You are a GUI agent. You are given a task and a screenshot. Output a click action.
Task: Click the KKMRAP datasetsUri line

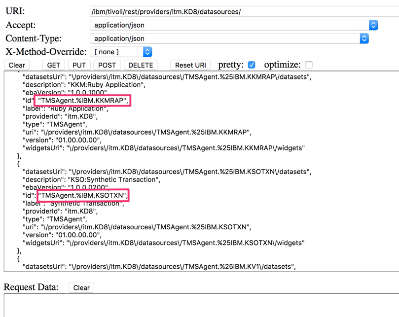[167, 77]
